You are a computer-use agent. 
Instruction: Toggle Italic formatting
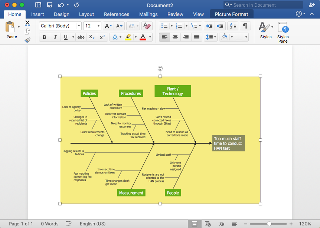pyautogui.click(x=55, y=37)
